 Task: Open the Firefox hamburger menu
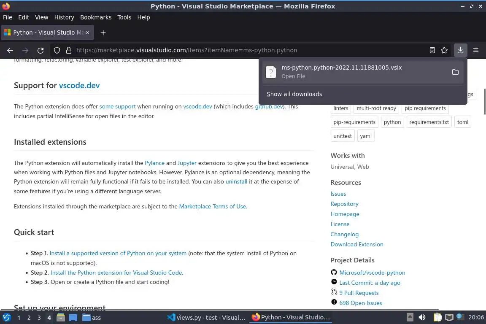(476, 50)
